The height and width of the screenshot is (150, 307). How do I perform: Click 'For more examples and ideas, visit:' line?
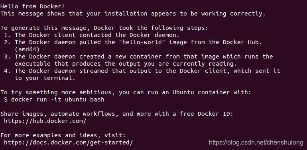[63, 135]
